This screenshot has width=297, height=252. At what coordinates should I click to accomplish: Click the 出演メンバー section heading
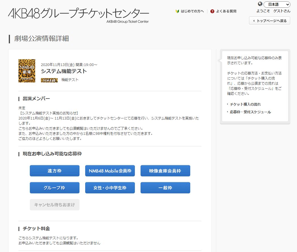36,99
